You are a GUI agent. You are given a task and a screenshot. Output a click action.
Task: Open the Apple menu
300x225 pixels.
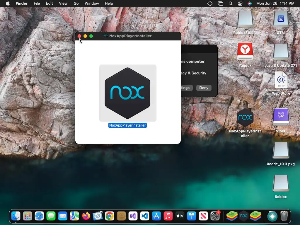8,4
